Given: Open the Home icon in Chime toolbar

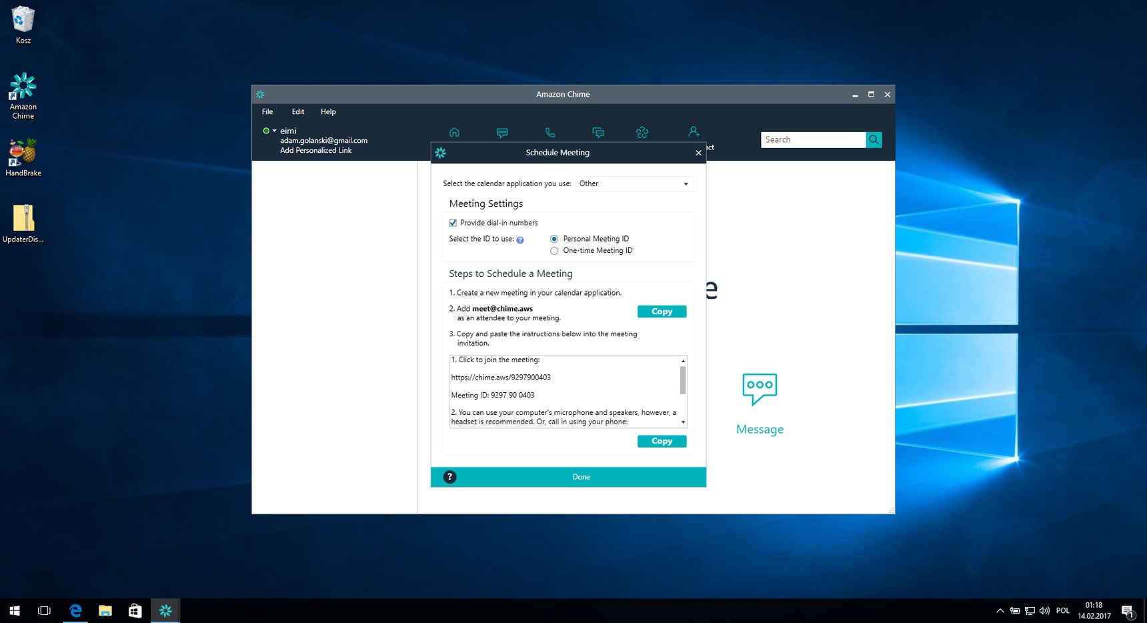Looking at the screenshot, I should pos(454,132).
